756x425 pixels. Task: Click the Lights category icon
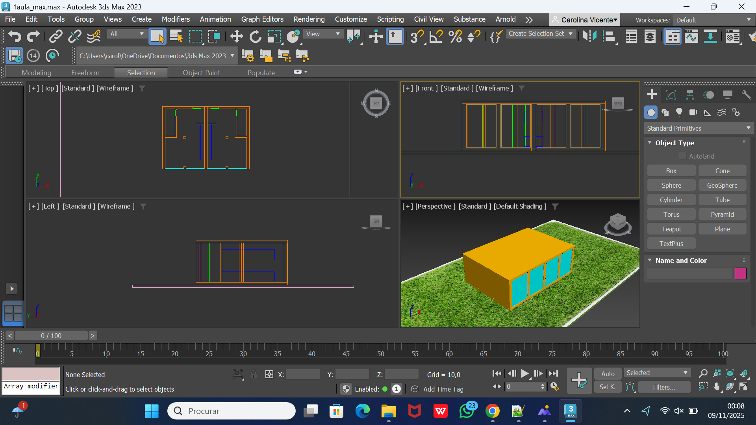tap(679, 113)
